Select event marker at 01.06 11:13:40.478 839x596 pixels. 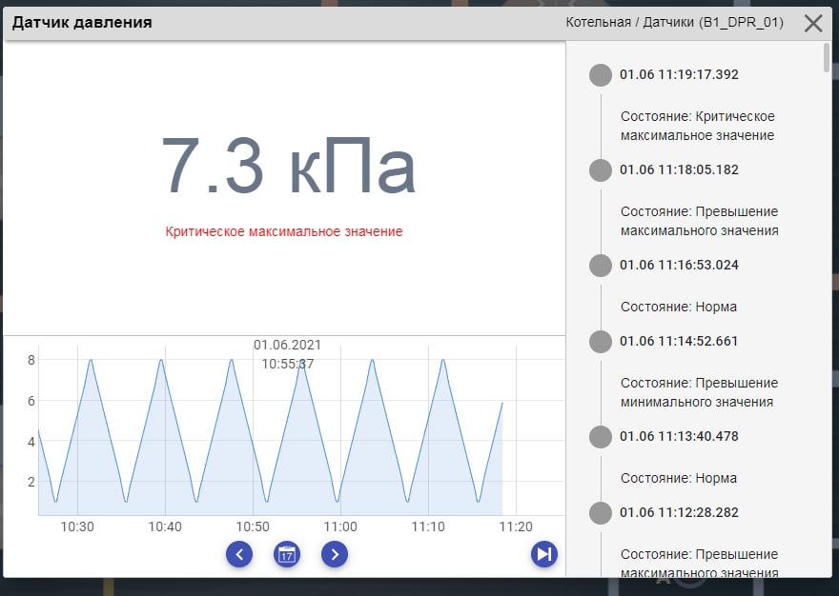[601, 437]
